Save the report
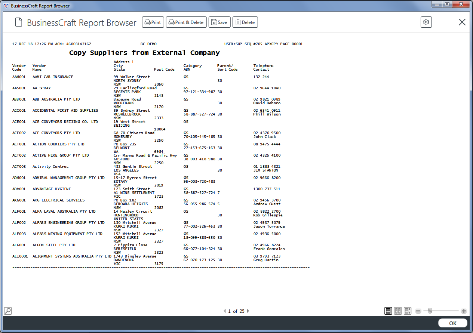 [219, 22]
